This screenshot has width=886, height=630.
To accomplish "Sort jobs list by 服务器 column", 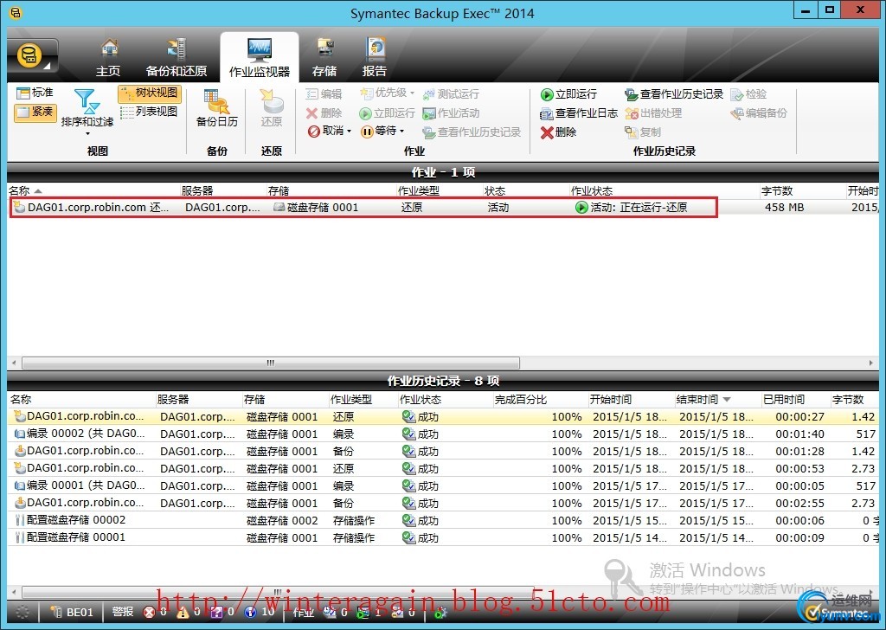I will (x=223, y=191).
